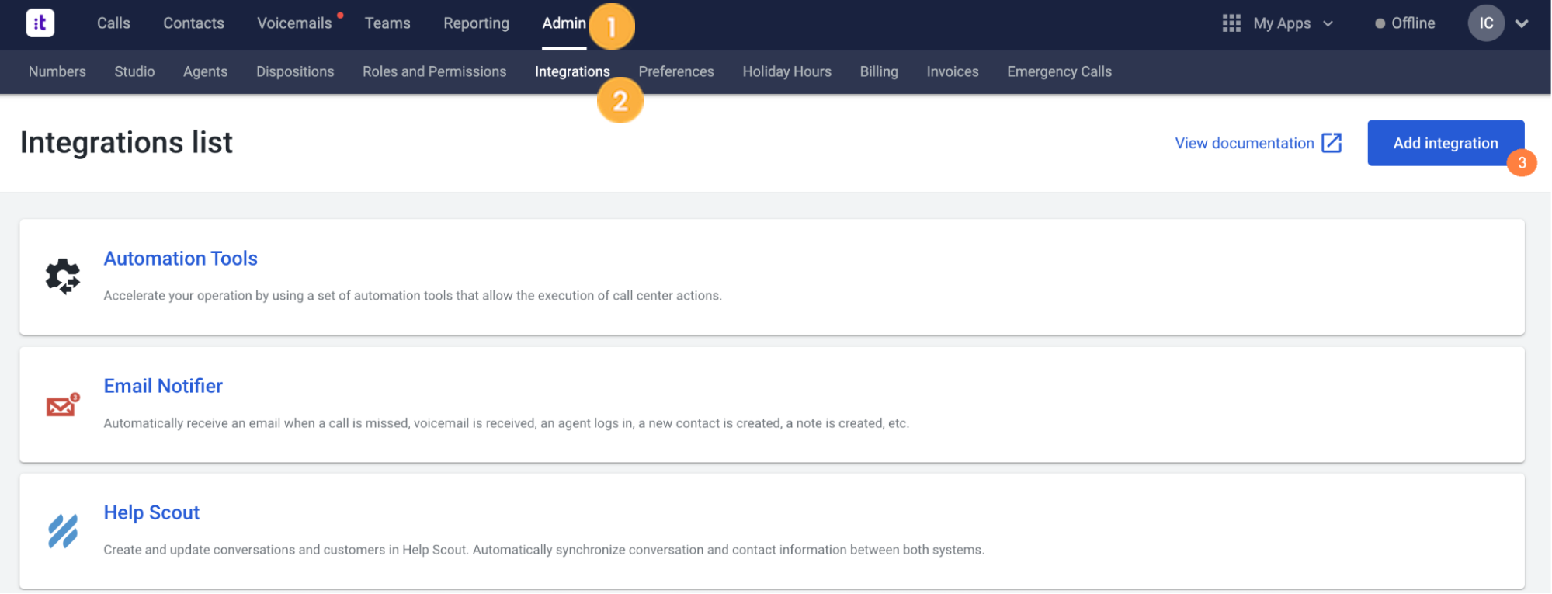This screenshot has width=1552, height=594.
Task: Open the Help Scout integration link
Action: 151,512
